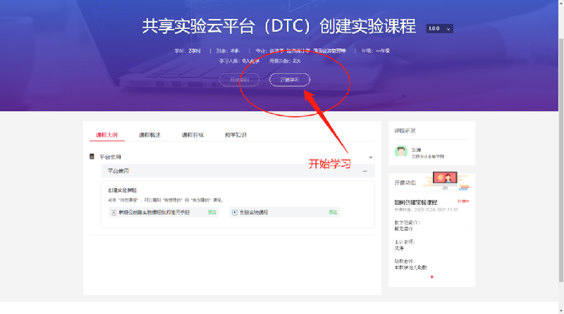Open the 如何创建实验课程 class title

(x=416, y=201)
